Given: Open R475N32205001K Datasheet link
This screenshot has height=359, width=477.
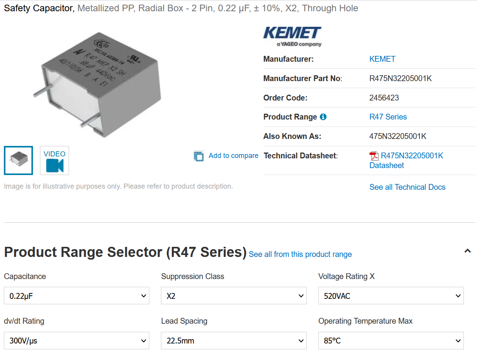Looking at the screenshot, I should [x=406, y=161].
